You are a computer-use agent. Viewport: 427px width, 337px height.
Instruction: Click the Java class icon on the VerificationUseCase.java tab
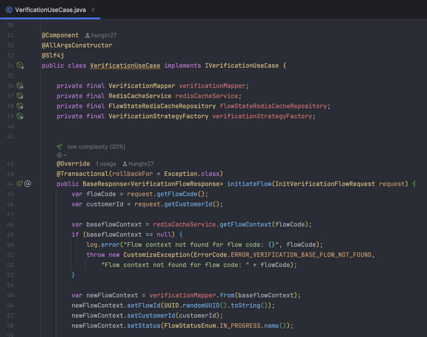click(9, 10)
